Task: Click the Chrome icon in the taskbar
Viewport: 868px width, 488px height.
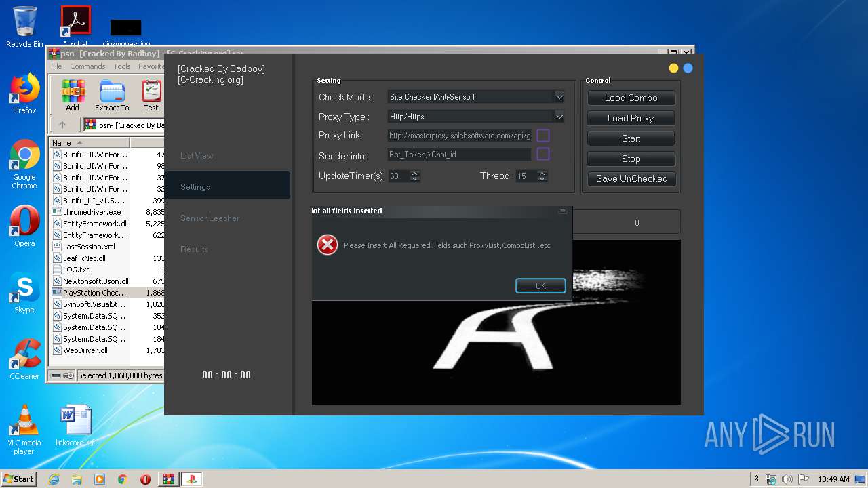Action: click(123, 479)
